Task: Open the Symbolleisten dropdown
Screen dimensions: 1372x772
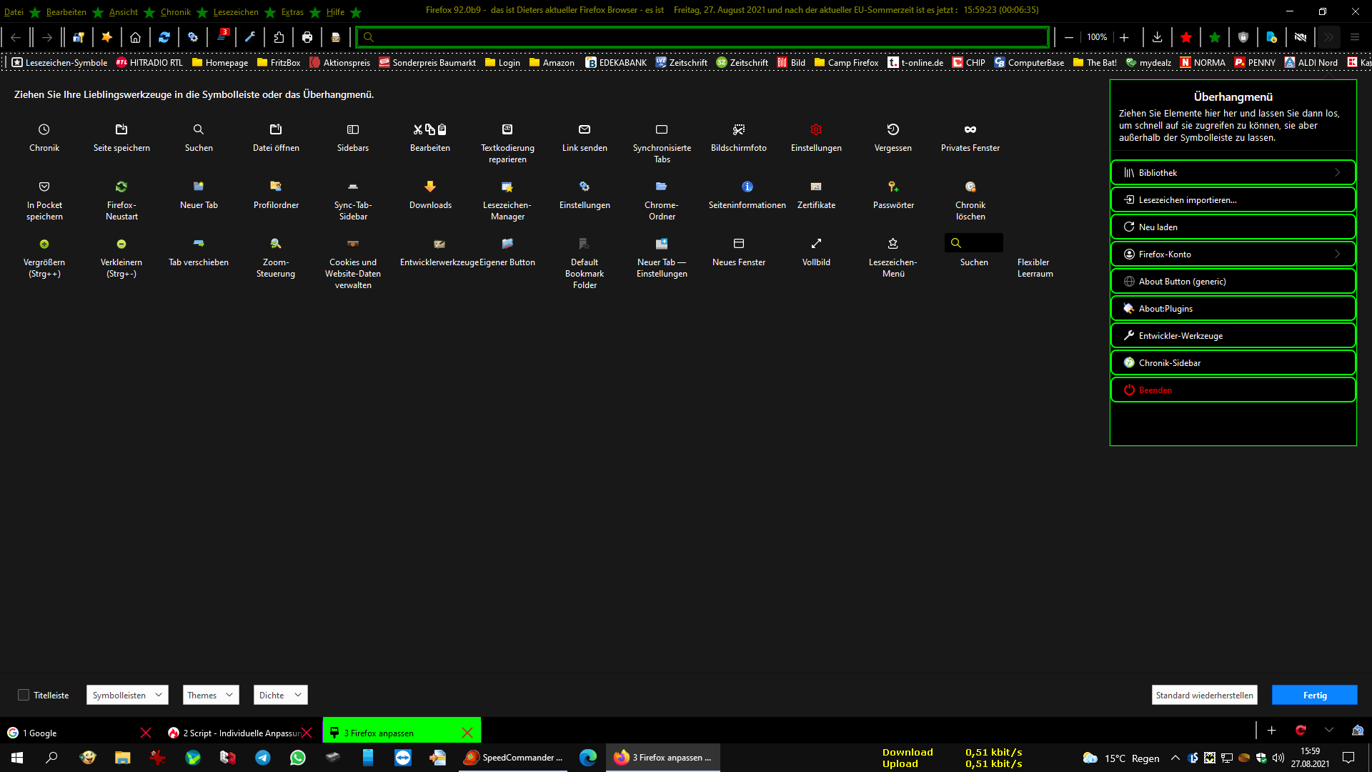Action: [x=127, y=695]
